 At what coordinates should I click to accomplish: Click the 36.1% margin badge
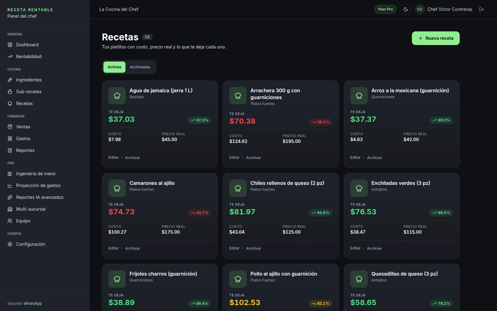320,122
